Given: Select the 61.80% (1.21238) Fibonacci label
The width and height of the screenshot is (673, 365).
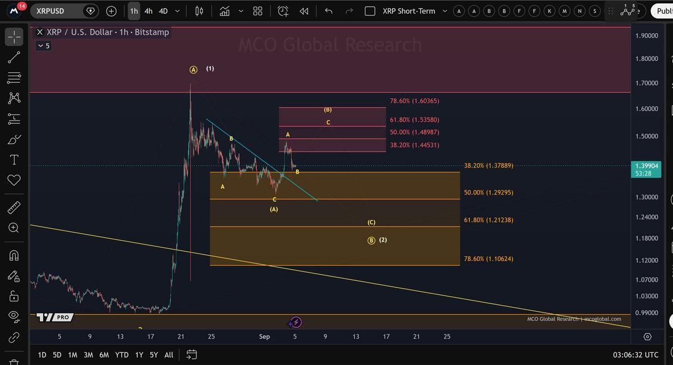Looking at the screenshot, I should [488, 220].
